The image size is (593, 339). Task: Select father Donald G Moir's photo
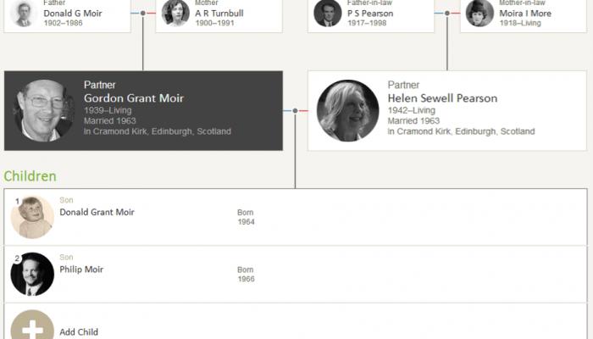[24, 14]
